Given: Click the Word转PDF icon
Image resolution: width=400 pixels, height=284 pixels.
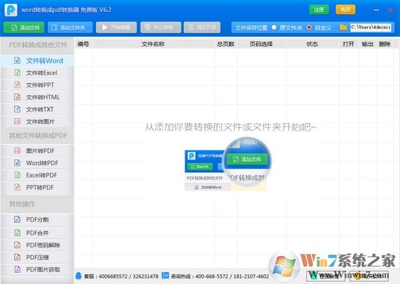Looking at the screenshot, I should tap(17, 163).
